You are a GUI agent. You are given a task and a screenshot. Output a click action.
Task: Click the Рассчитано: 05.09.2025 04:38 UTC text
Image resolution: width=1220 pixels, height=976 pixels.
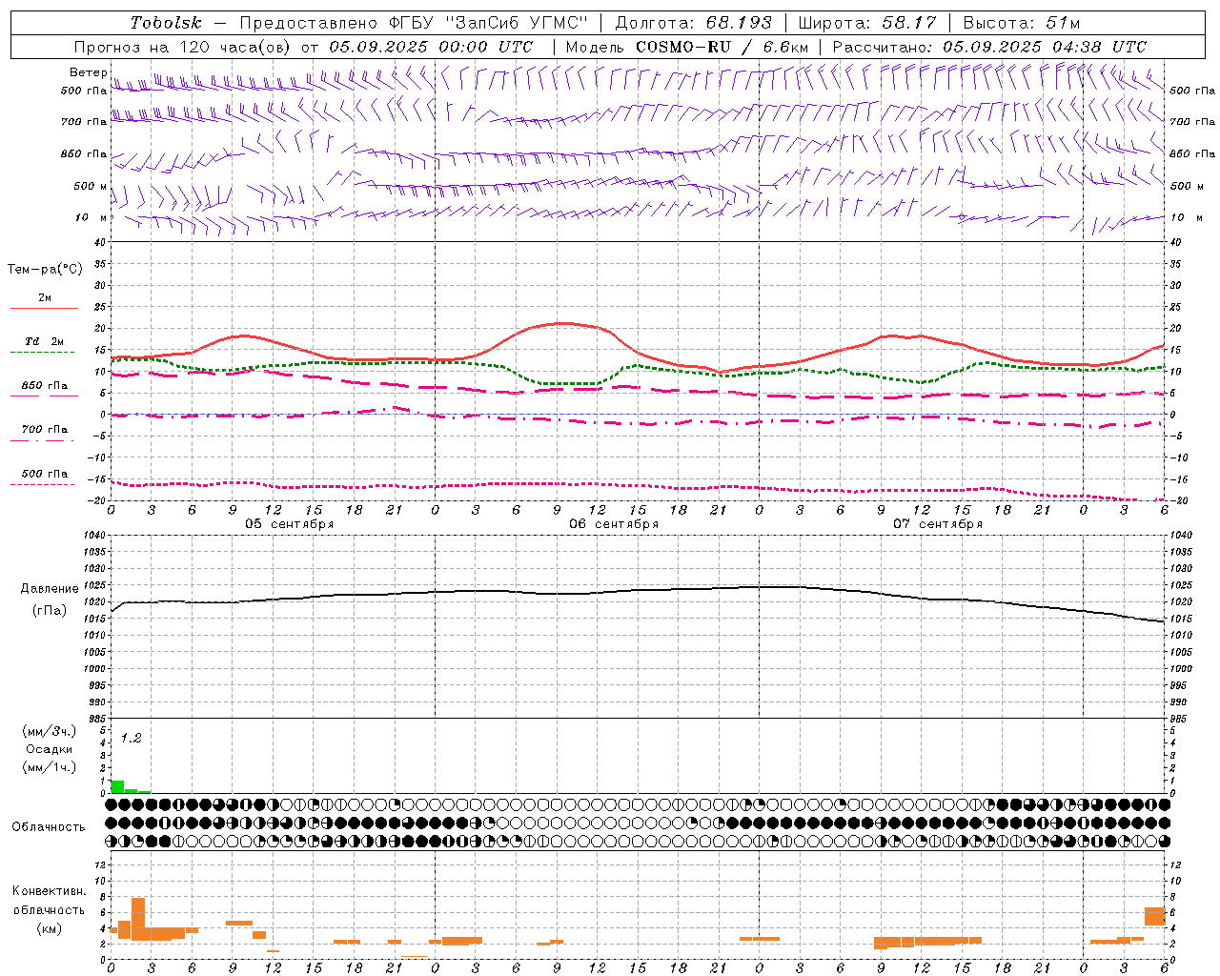tap(989, 47)
